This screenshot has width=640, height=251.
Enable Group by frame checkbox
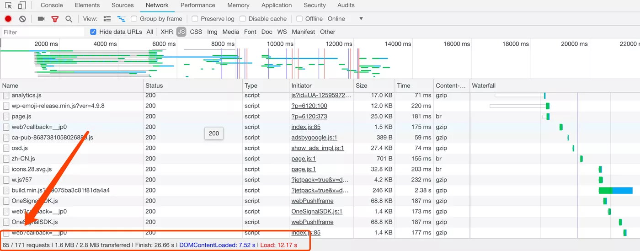[134, 19]
